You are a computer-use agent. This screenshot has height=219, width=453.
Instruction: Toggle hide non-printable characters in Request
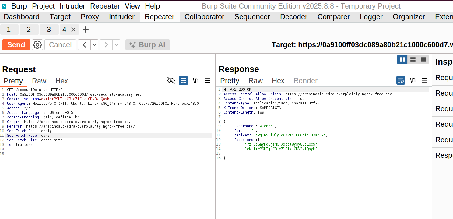point(171,81)
